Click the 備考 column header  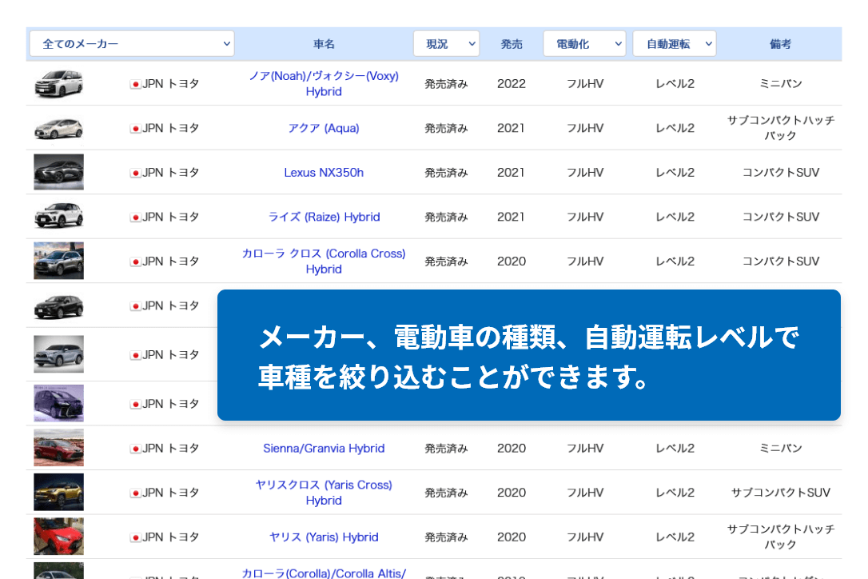tap(781, 44)
